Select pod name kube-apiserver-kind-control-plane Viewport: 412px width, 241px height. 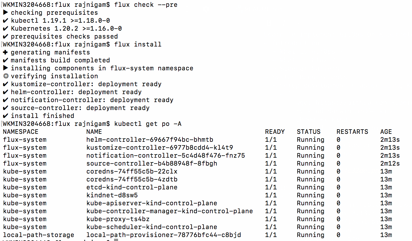[x=152, y=203]
